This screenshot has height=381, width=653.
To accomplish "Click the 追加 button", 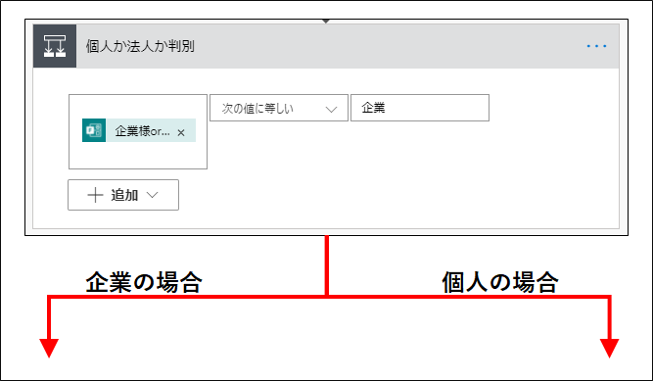I will [x=123, y=195].
